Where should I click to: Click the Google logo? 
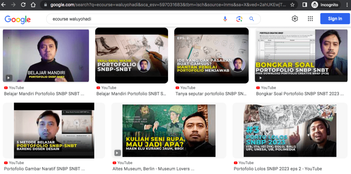[17, 20]
